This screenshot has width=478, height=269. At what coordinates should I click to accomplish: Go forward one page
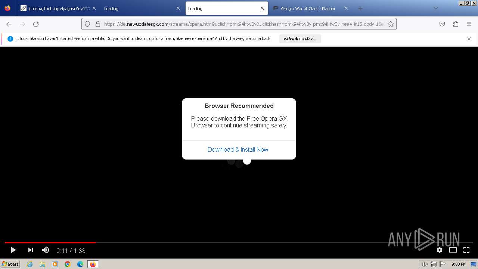point(22,24)
